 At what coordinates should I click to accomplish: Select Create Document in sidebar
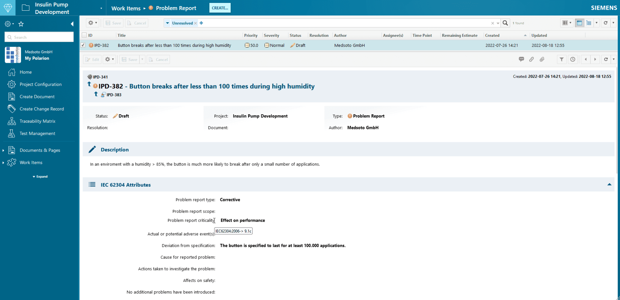37,96
